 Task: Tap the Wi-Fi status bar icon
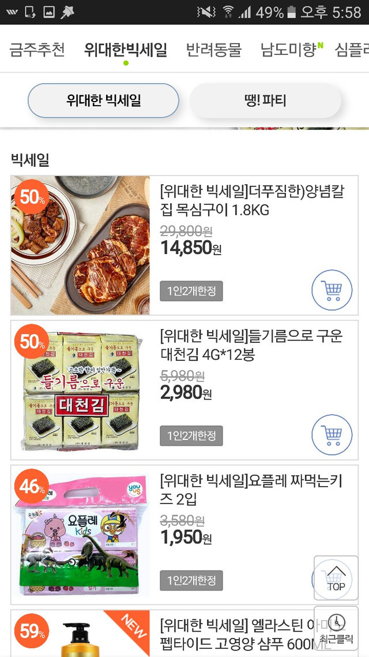228,12
